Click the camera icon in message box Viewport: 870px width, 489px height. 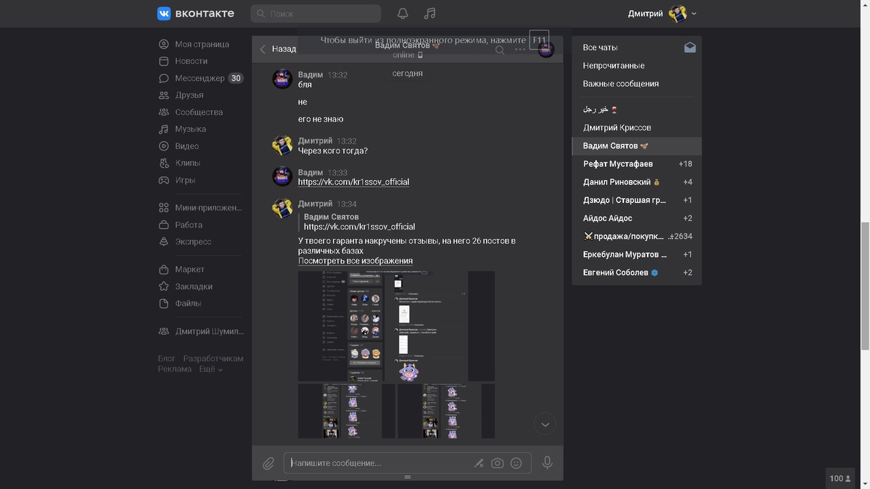(498, 463)
